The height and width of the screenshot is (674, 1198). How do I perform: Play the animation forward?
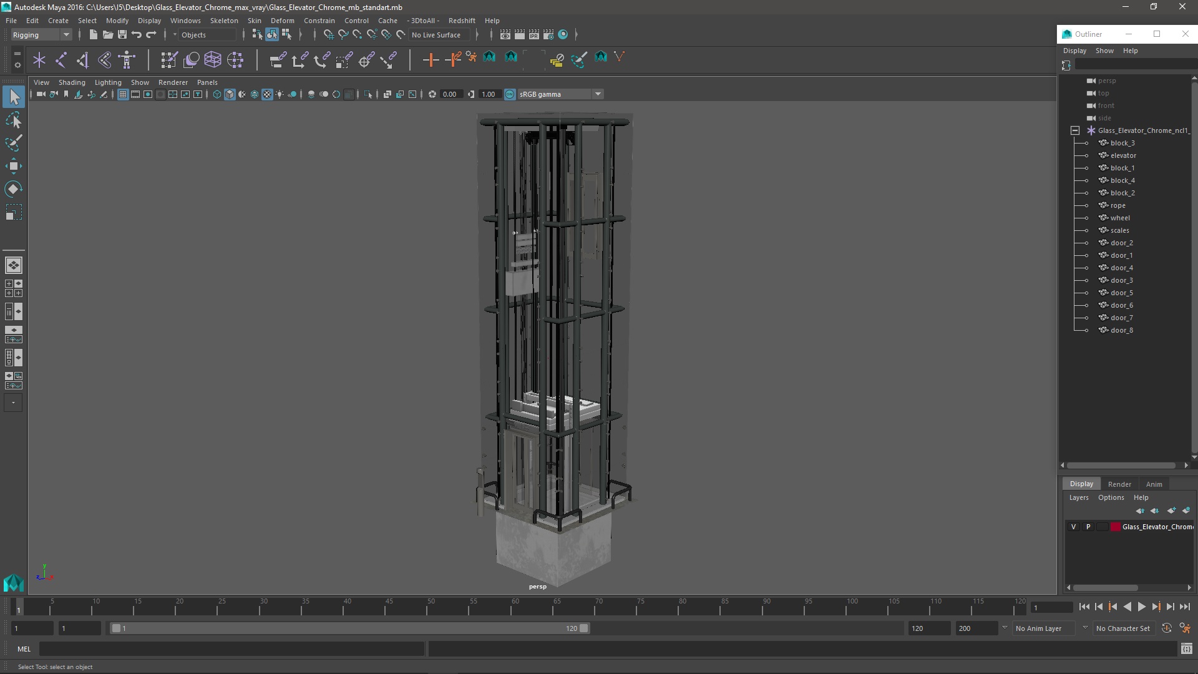(1141, 607)
